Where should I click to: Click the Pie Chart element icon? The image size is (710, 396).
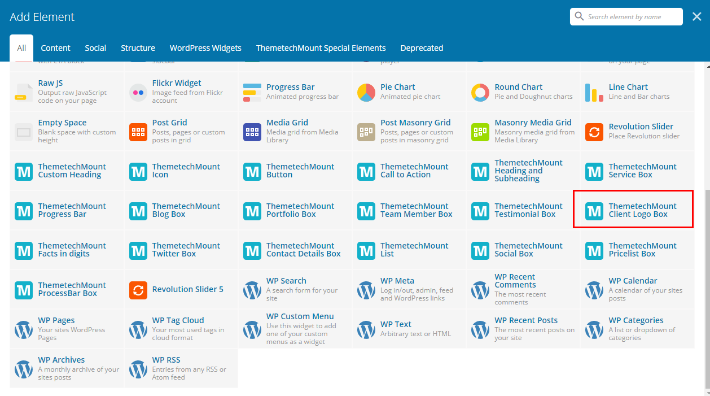tap(366, 92)
